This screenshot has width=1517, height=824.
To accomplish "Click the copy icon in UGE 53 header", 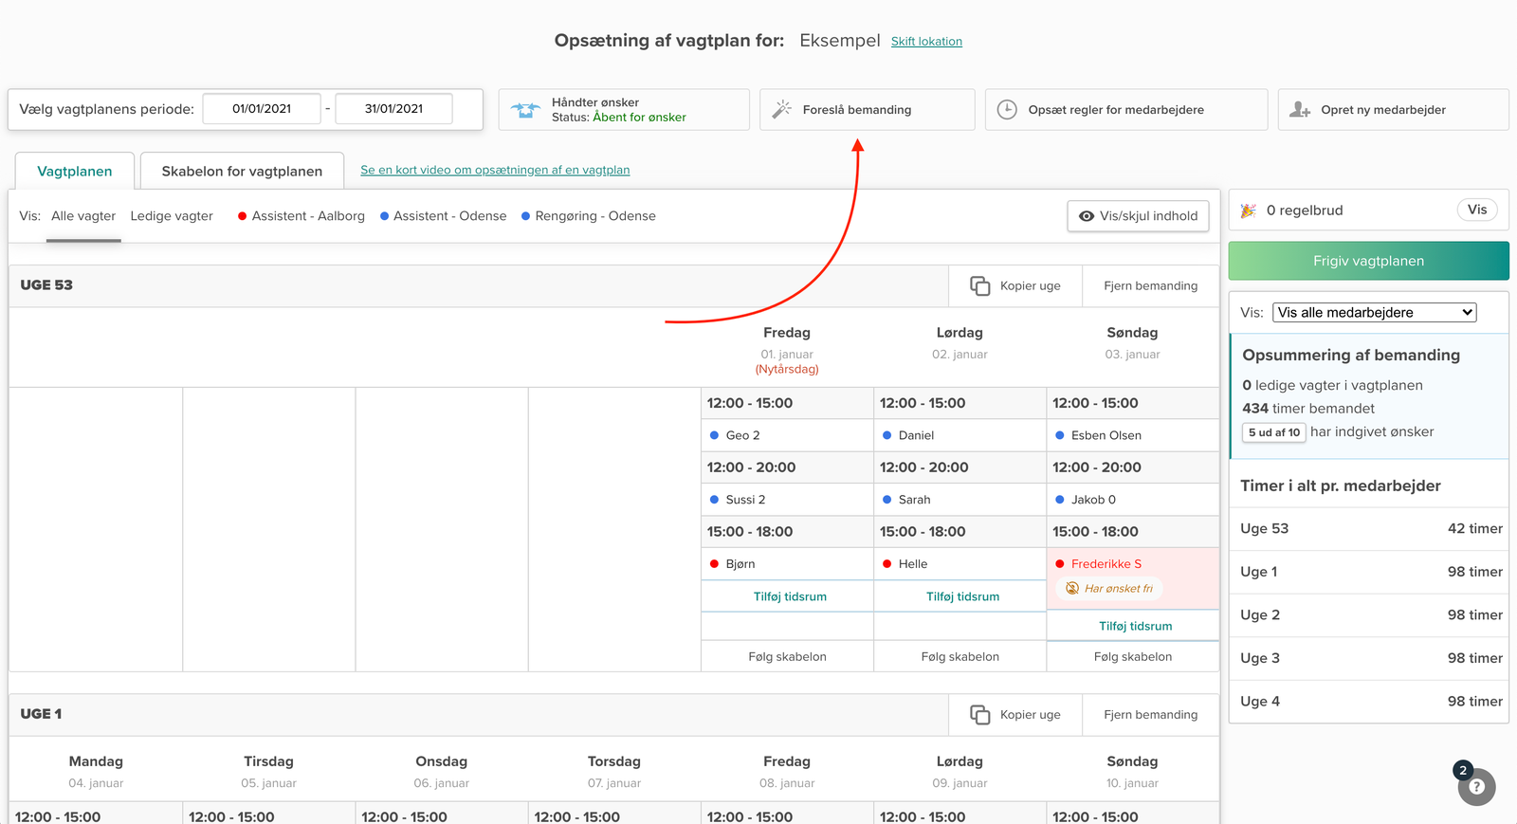I will (x=979, y=285).
